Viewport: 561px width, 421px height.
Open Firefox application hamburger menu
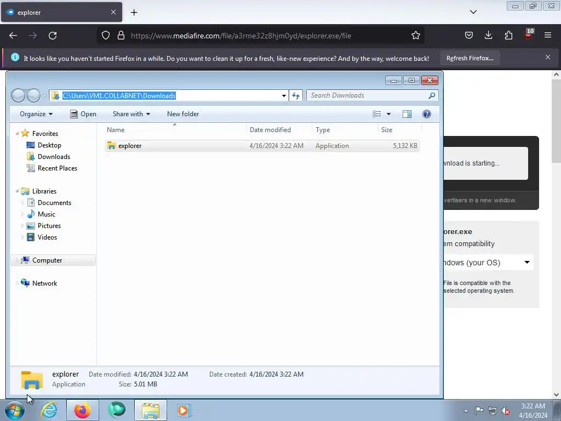point(548,36)
